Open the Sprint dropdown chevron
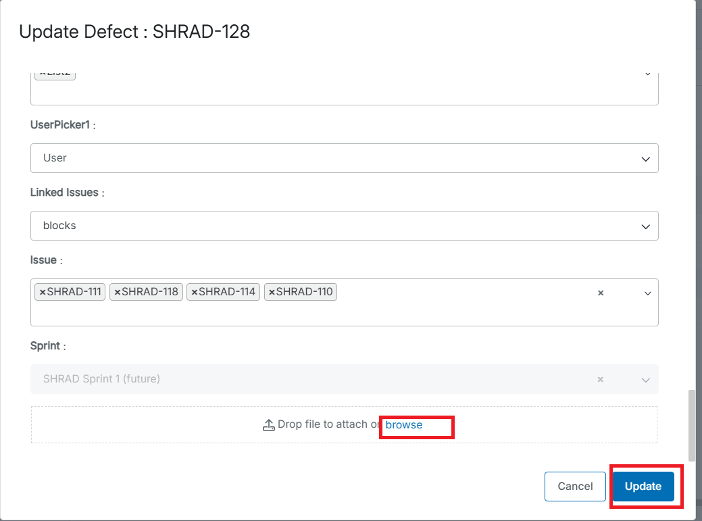This screenshot has width=702, height=521. [x=645, y=379]
